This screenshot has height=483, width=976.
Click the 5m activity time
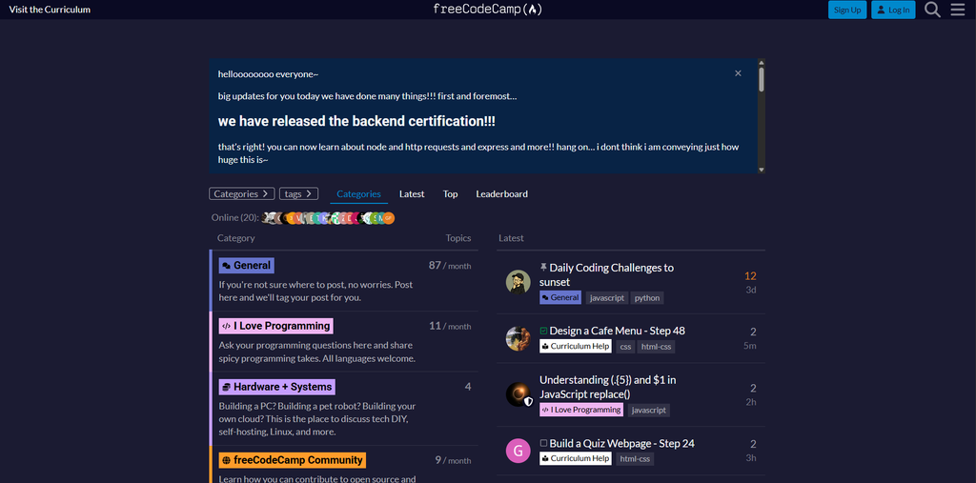click(x=750, y=346)
